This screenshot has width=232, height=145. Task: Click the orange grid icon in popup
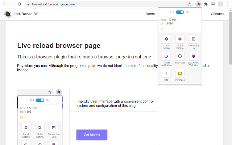[162, 29]
